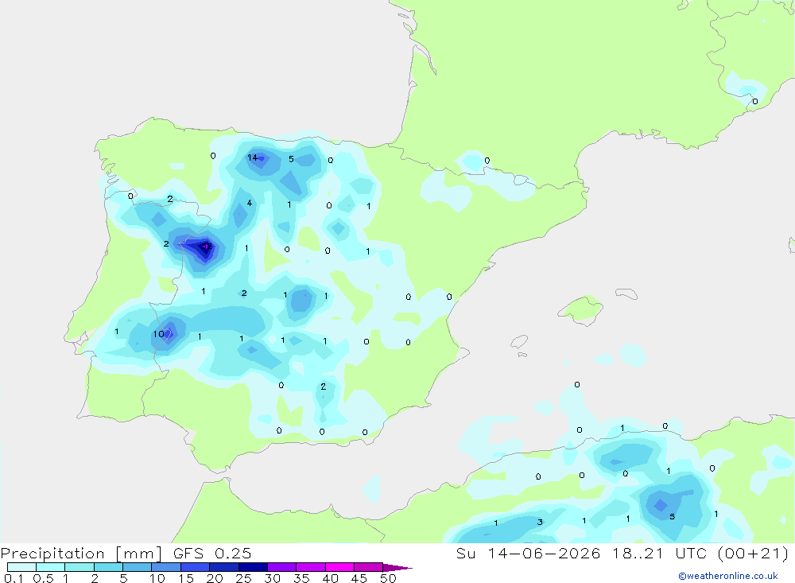The height and width of the screenshot is (583, 795).
Task: Click the 20–25 mm dark blue legend box
Action: tap(224, 567)
